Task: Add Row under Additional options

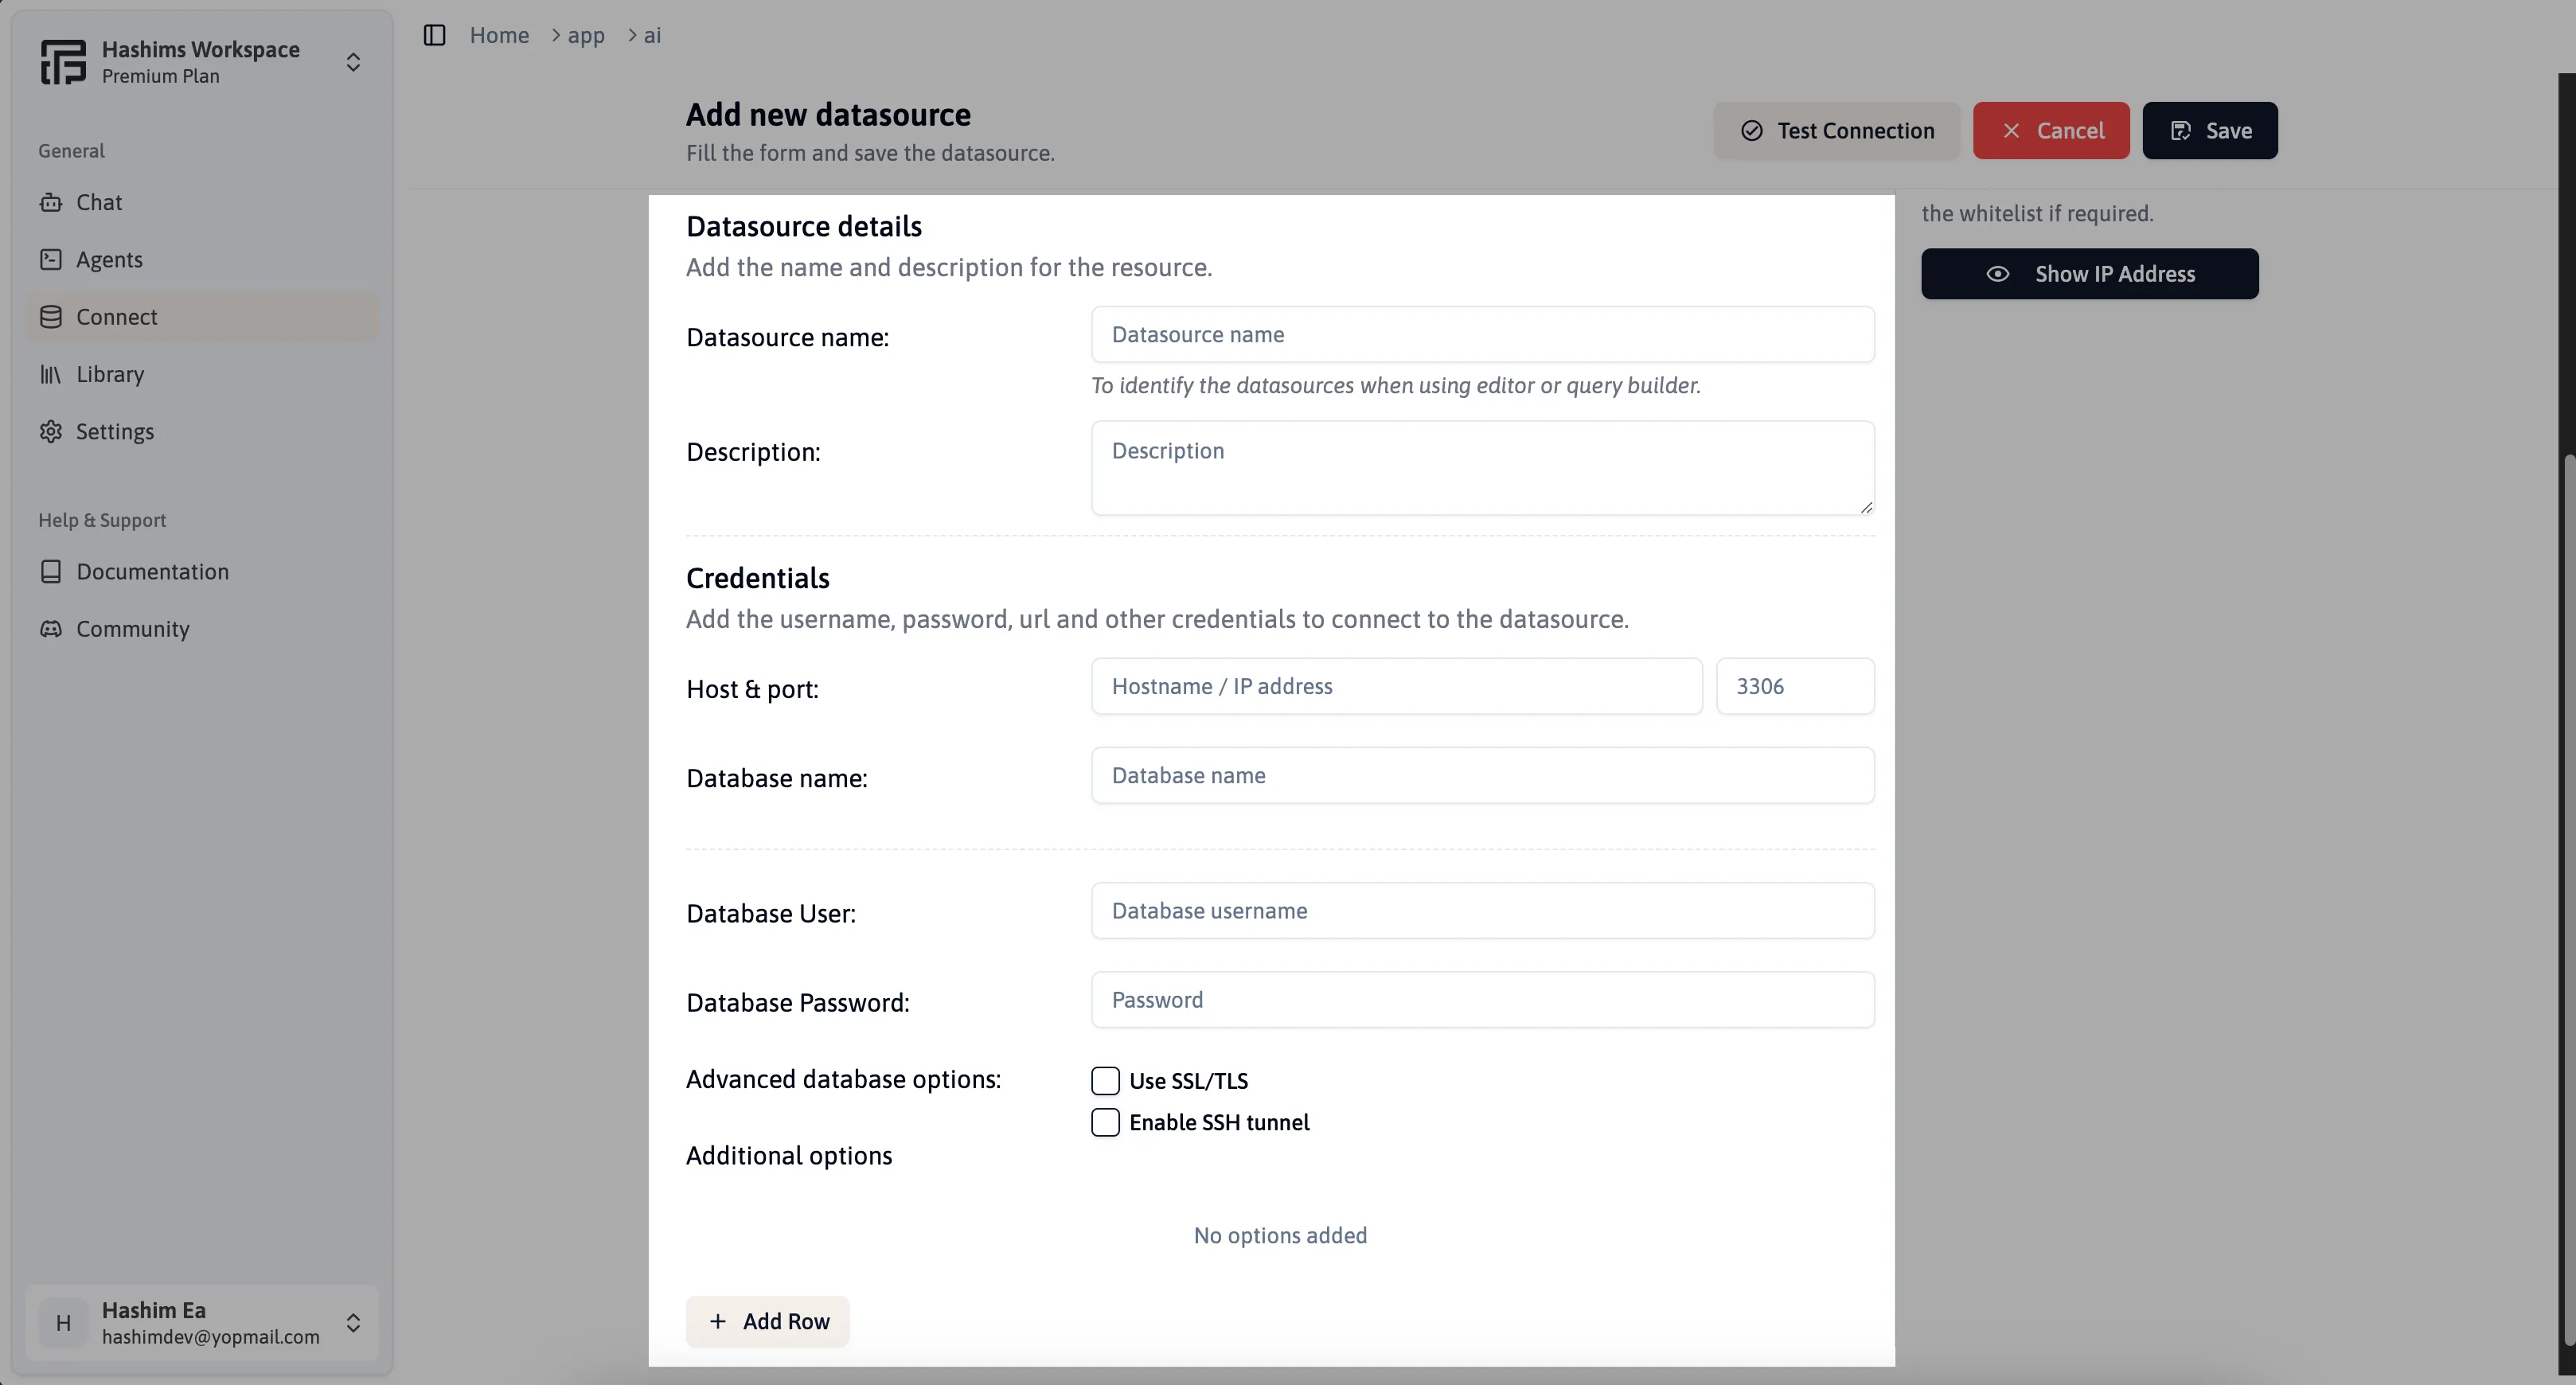Action: (768, 1322)
